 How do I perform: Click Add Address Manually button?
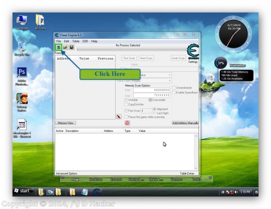point(185,123)
